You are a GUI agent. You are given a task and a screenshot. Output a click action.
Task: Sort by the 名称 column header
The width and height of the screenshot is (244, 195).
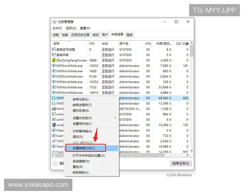[x=70, y=43]
